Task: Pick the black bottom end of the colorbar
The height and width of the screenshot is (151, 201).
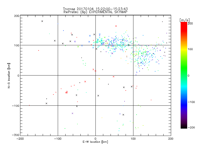Action: point(184,127)
